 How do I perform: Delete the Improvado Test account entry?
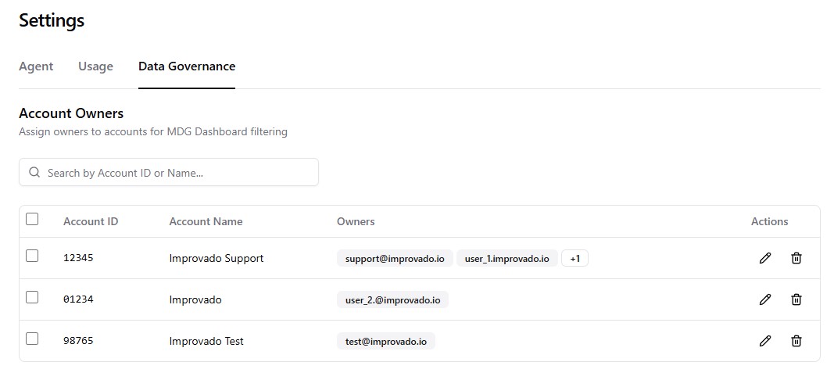click(x=796, y=341)
